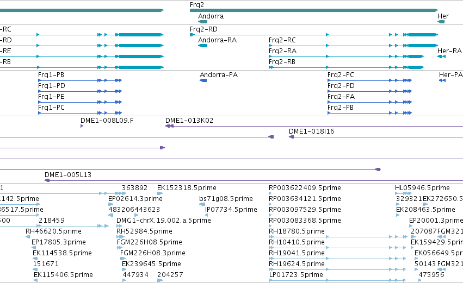Screen dimensions: 463x283
Task: Click the Andorra gene label
Action: (211, 16)
